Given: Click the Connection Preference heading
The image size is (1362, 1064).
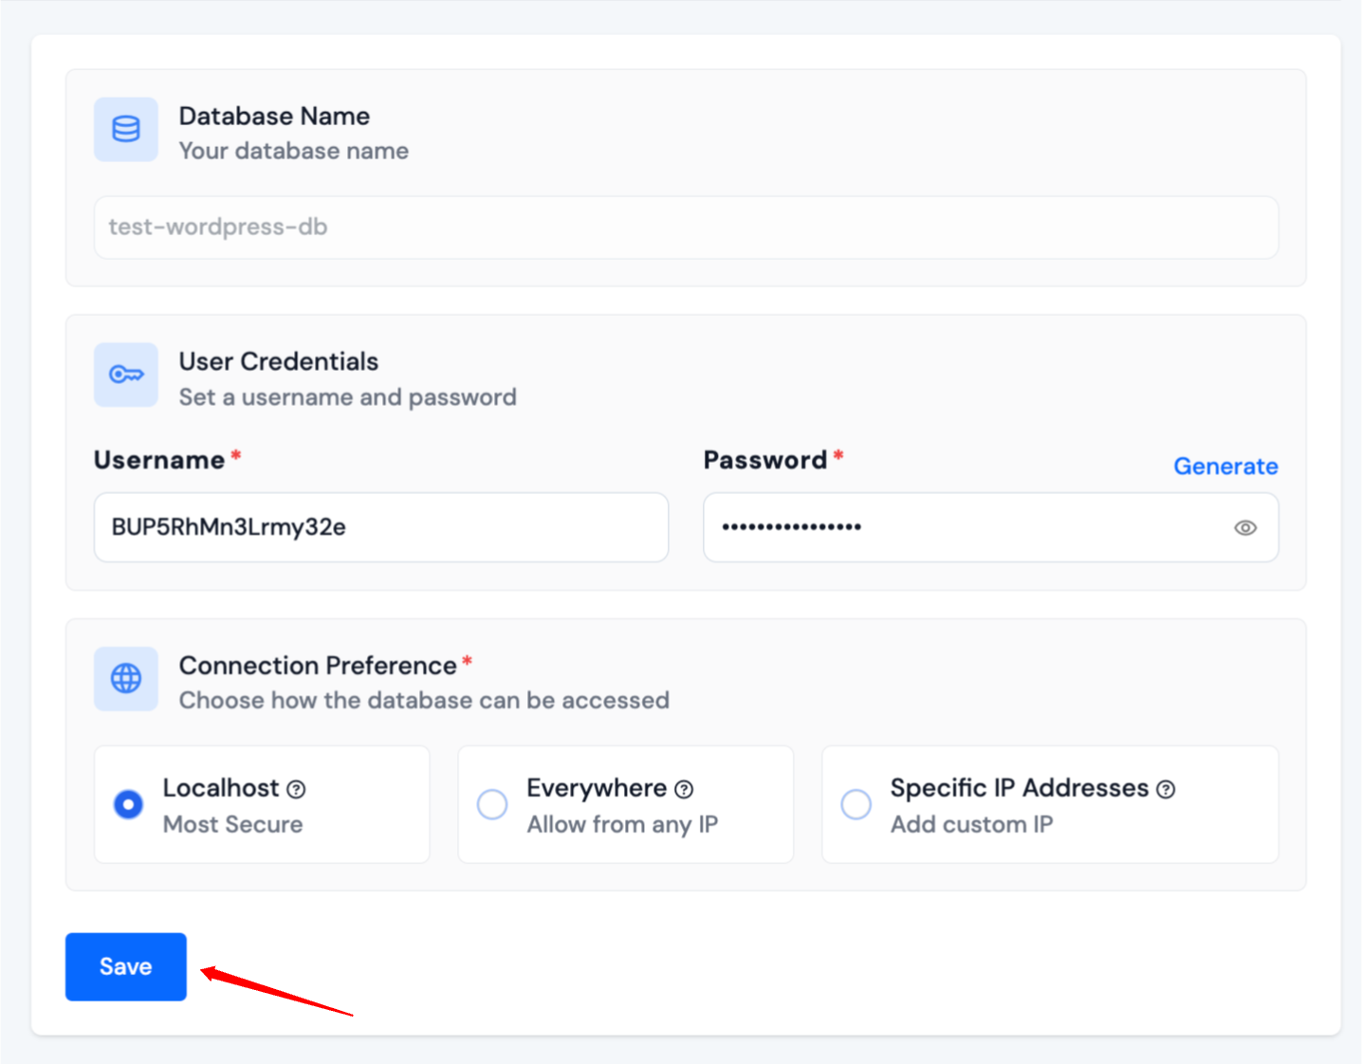Looking at the screenshot, I should coord(318,666).
